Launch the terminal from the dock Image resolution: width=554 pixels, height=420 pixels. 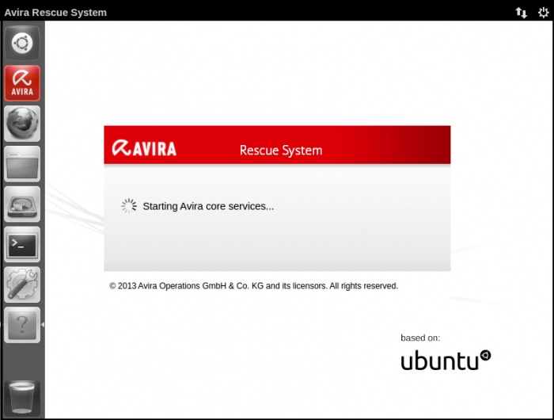(x=22, y=245)
